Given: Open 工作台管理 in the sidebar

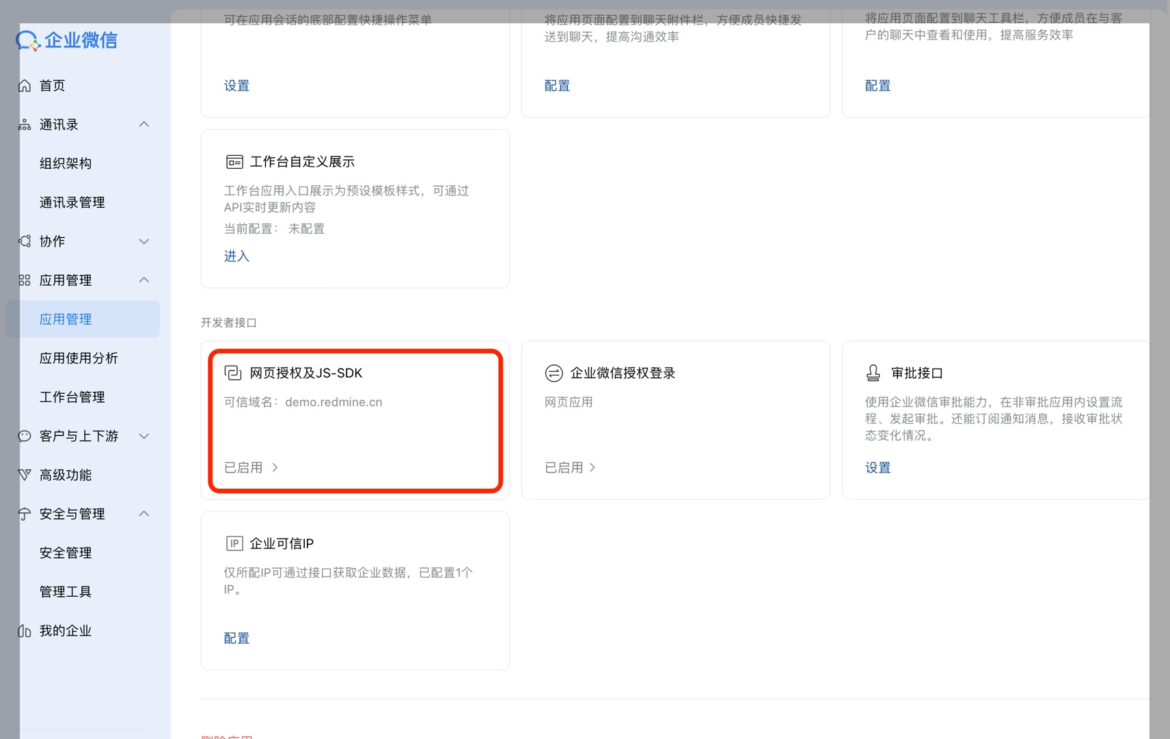Looking at the screenshot, I should coord(72,397).
